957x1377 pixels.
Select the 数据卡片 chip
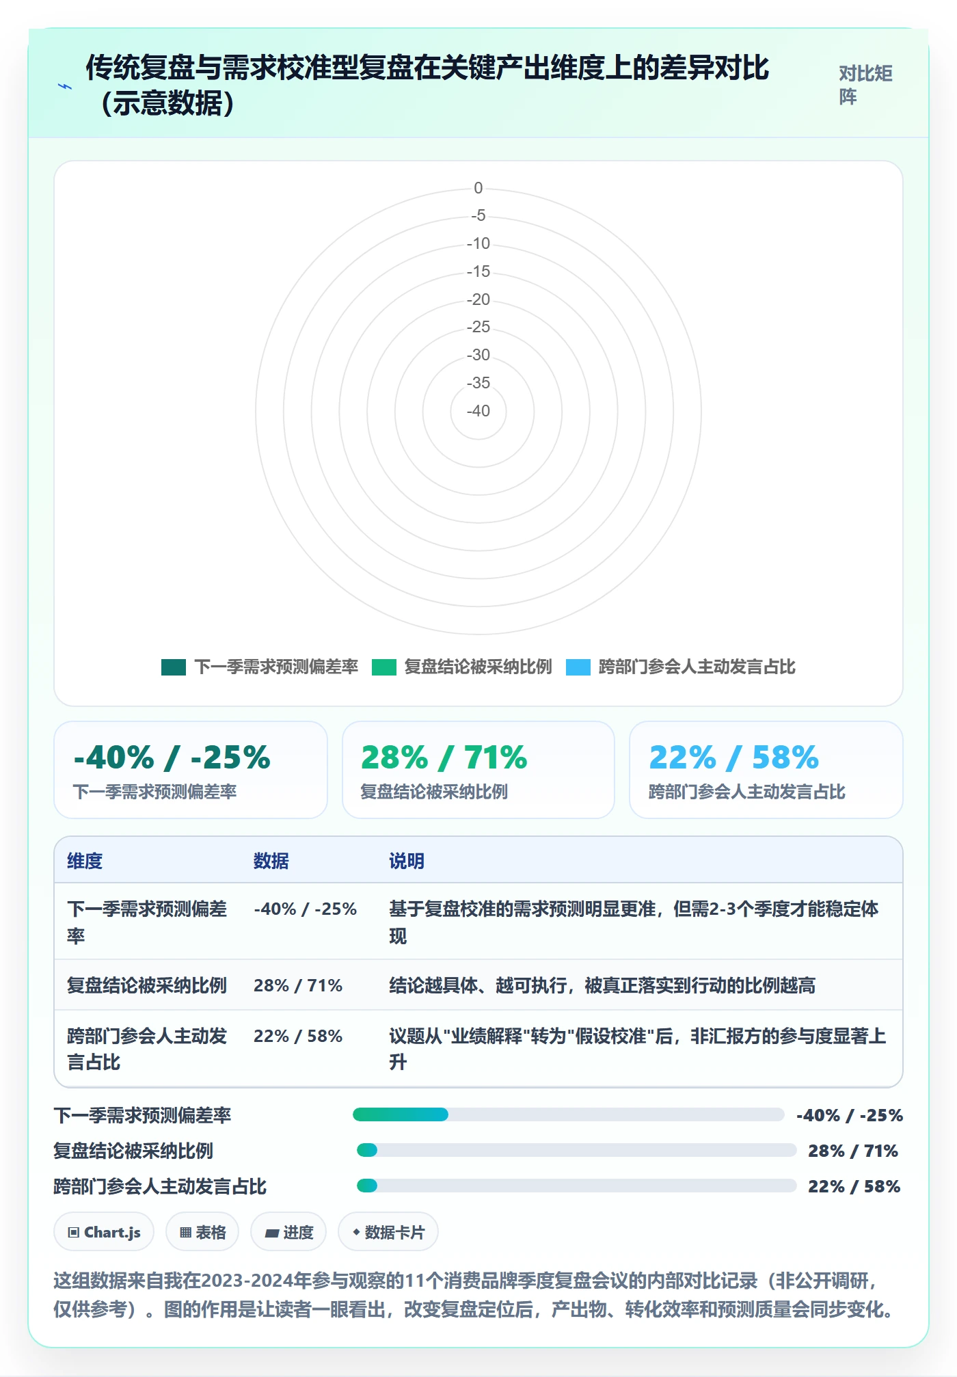point(388,1232)
